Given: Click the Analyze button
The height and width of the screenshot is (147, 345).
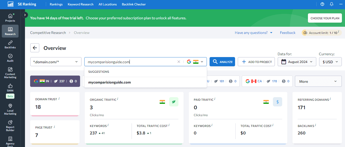Looking at the screenshot, I should (222, 62).
